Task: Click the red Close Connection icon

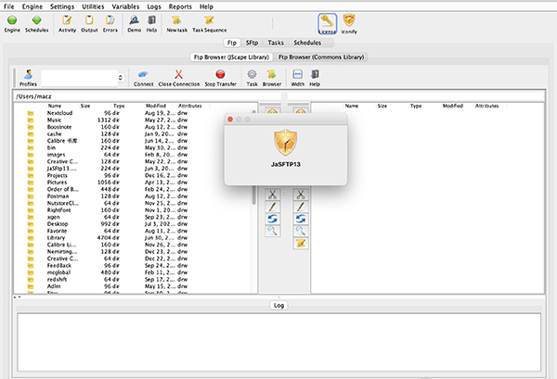Action: (x=178, y=74)
